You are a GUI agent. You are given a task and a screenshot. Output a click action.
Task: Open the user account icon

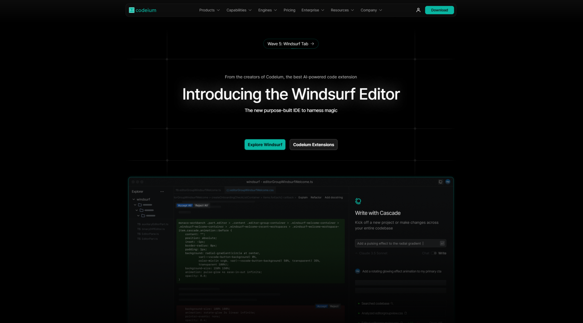click(418, 10)
